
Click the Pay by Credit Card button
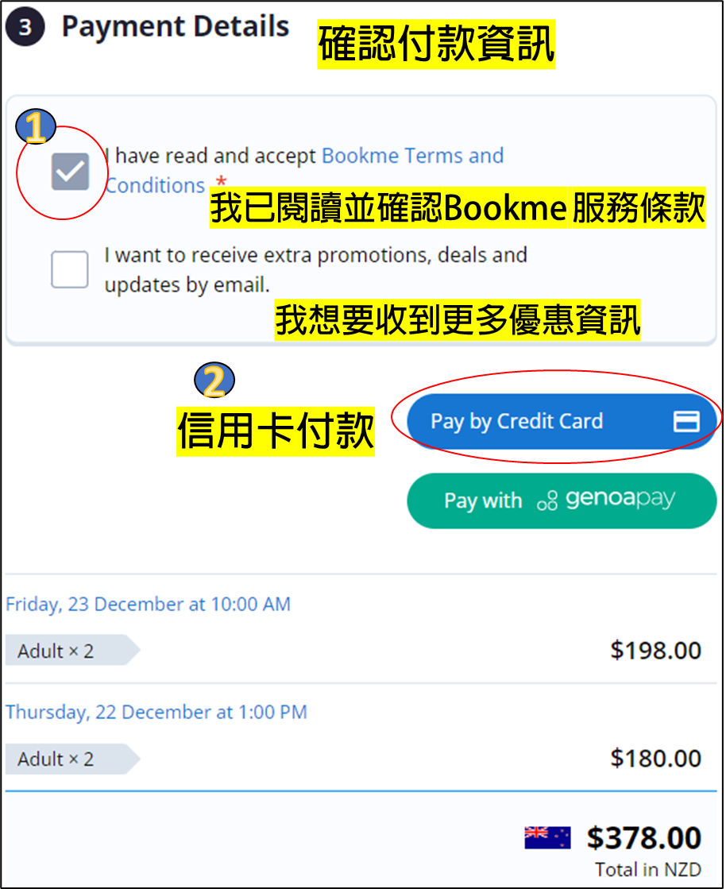coord(562,421)
